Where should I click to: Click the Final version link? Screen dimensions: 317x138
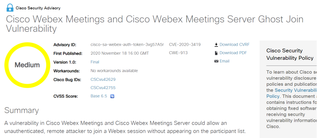(x=95, y=62)
